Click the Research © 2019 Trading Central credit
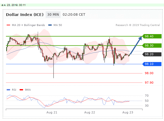The height and width of the screenshot is (121, 164). point(138,25)
